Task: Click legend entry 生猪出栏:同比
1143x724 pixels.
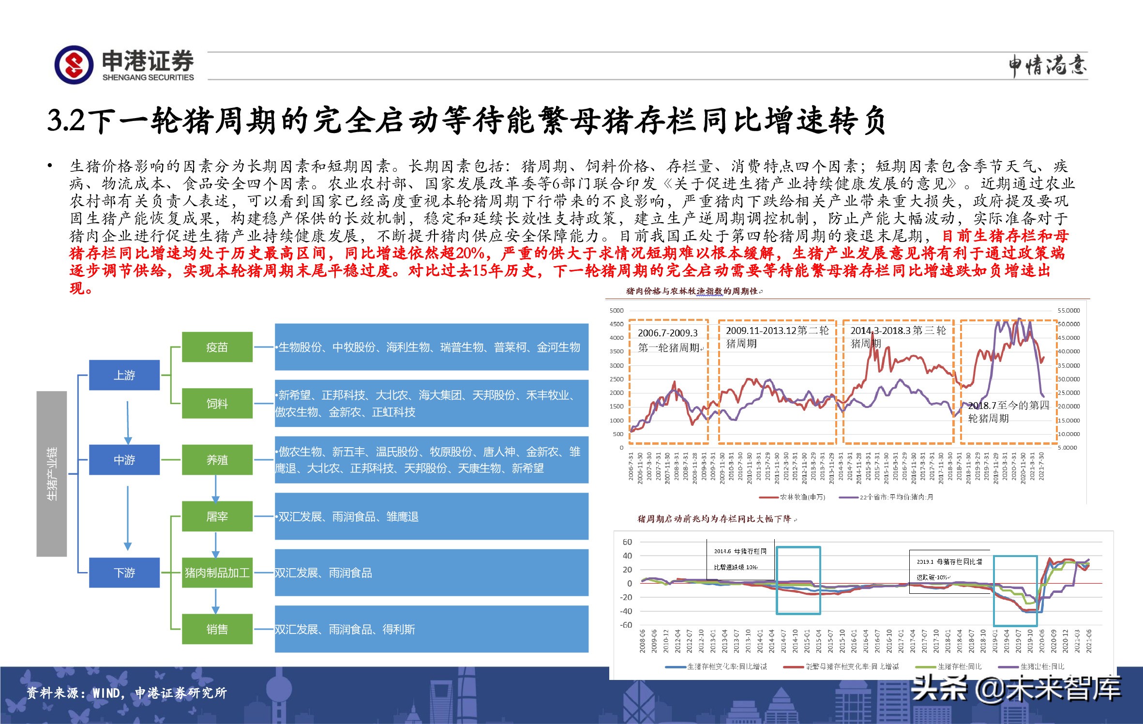Action: [1031, 666]
